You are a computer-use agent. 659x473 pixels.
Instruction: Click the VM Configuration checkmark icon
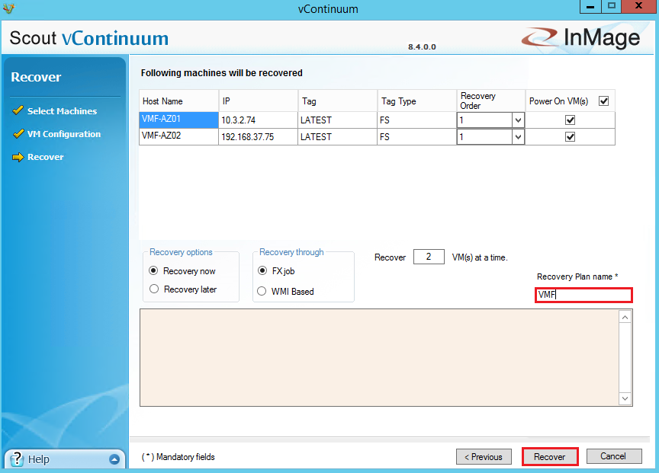[18, 134]
